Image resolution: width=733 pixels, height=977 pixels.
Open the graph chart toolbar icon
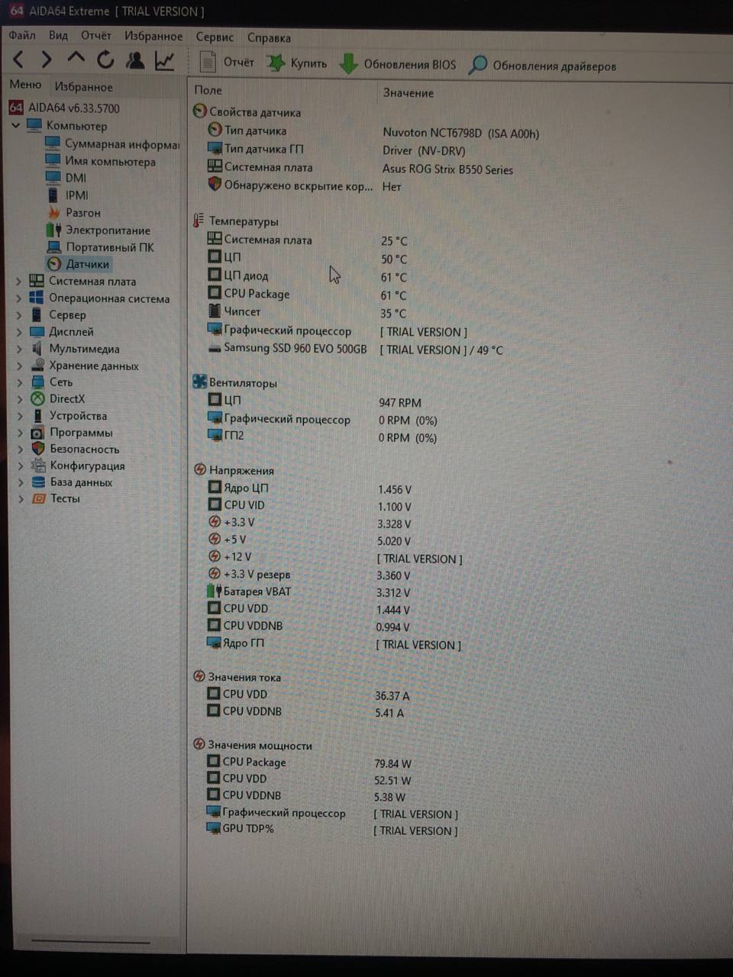pyautogui.click(x=164, y=60)
